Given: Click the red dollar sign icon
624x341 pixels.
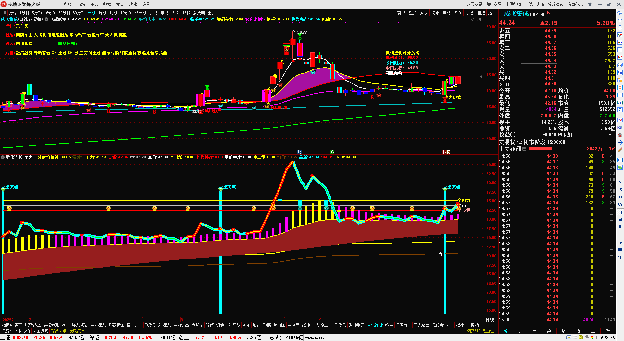Looking at the screenshot, I should point(620,135).
